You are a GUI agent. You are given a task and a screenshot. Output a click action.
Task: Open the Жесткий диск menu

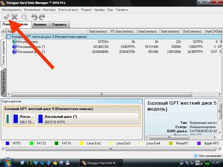69,10
